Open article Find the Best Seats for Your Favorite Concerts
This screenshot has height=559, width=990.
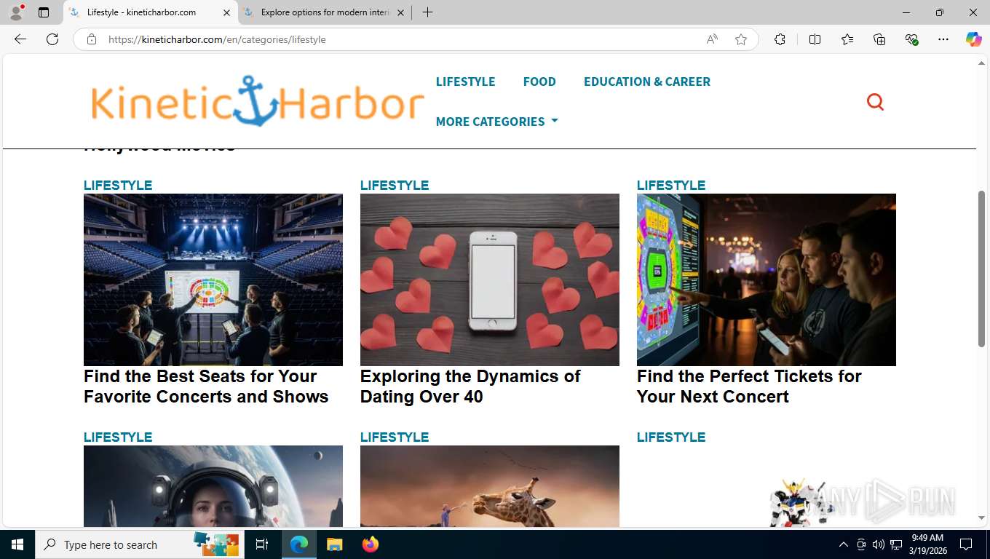click(206, 386)
